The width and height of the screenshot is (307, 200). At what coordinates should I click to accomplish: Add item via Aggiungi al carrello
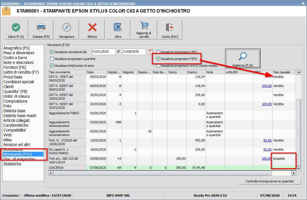pos(144,29)
